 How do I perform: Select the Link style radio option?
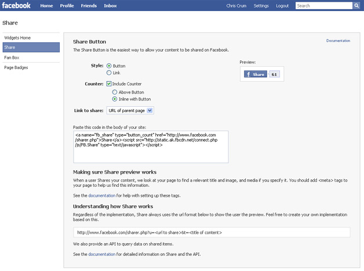click(x=108, y=73)
